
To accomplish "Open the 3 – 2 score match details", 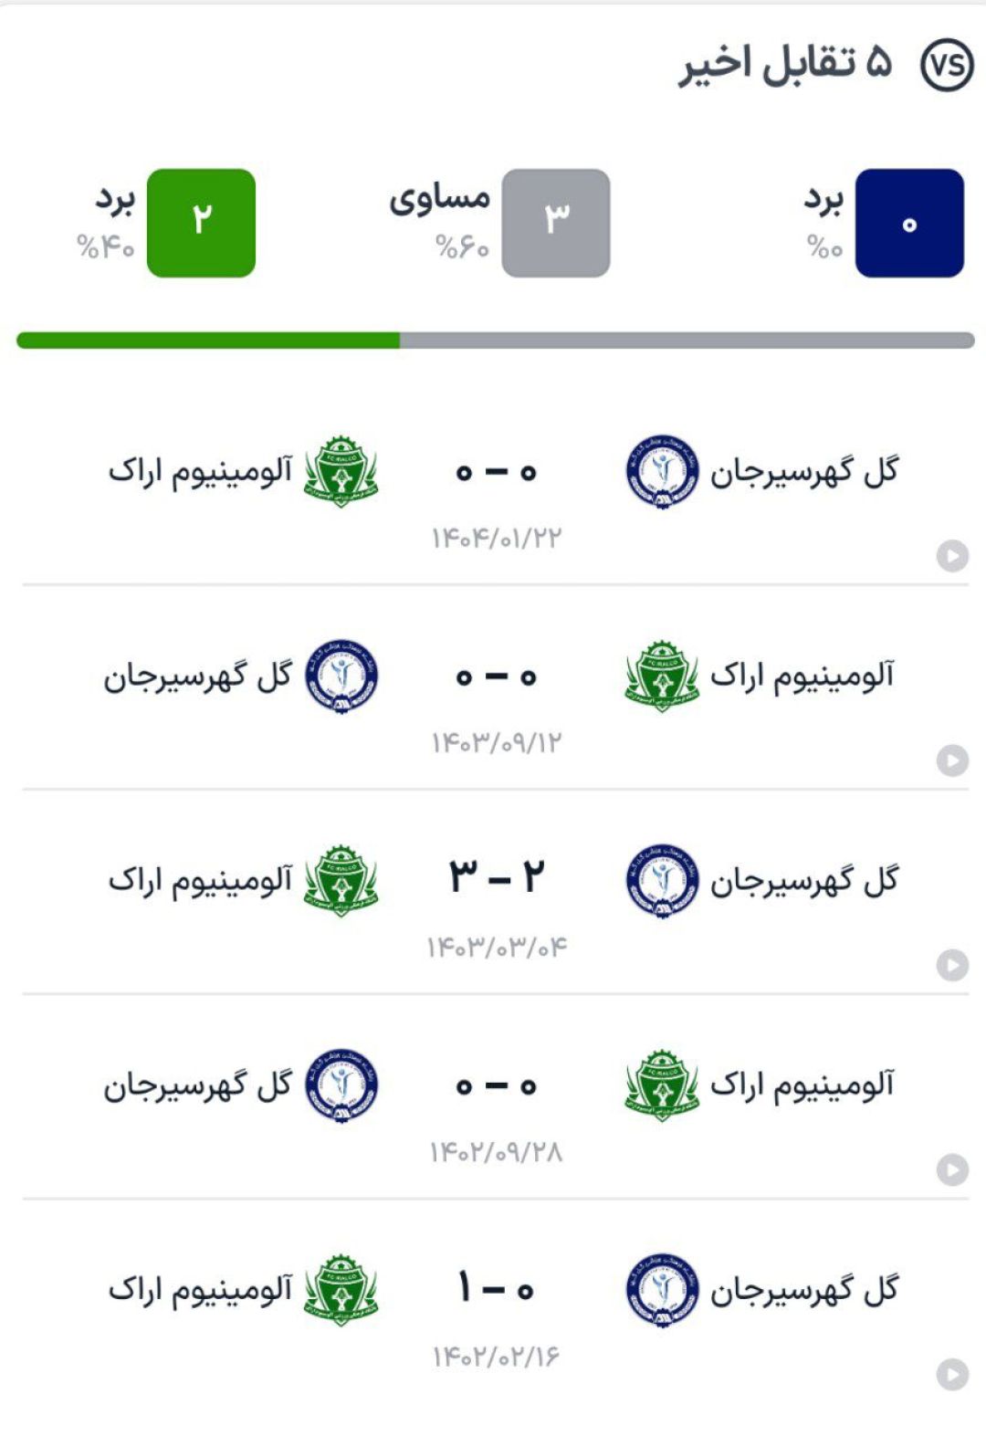I will tap(496, 877).
